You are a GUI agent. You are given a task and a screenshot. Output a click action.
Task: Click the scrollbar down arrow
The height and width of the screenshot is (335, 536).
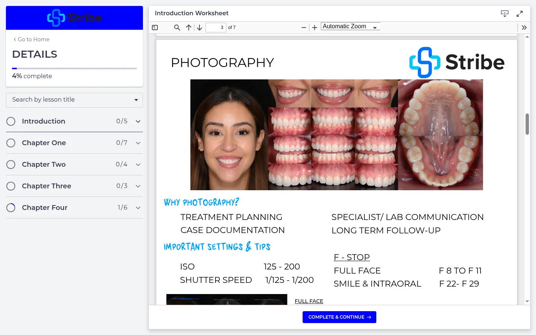527,301
